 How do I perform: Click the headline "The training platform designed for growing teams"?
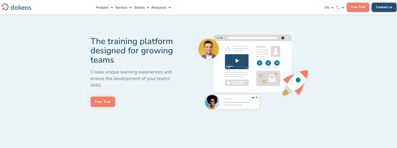click(x=132, y=50)
